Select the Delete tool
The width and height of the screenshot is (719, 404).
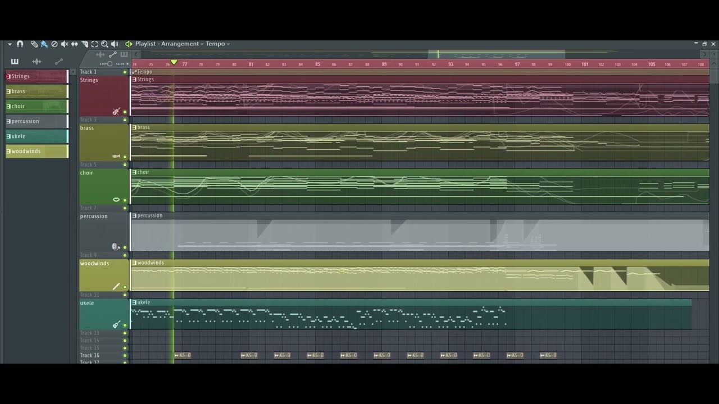click(x=54, y=44)
